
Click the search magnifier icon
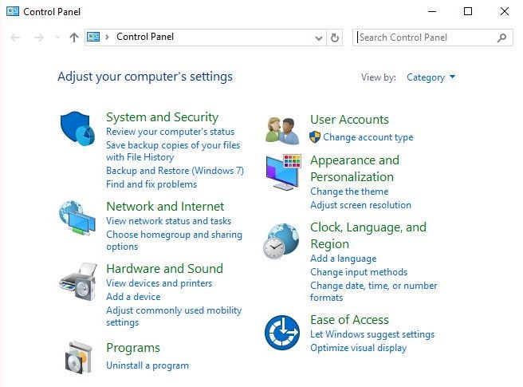(501, 38)
